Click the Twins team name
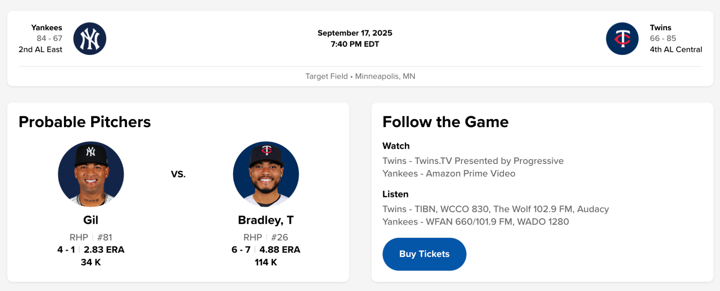This screenshot has height=291, width=720. coord(660,28)
